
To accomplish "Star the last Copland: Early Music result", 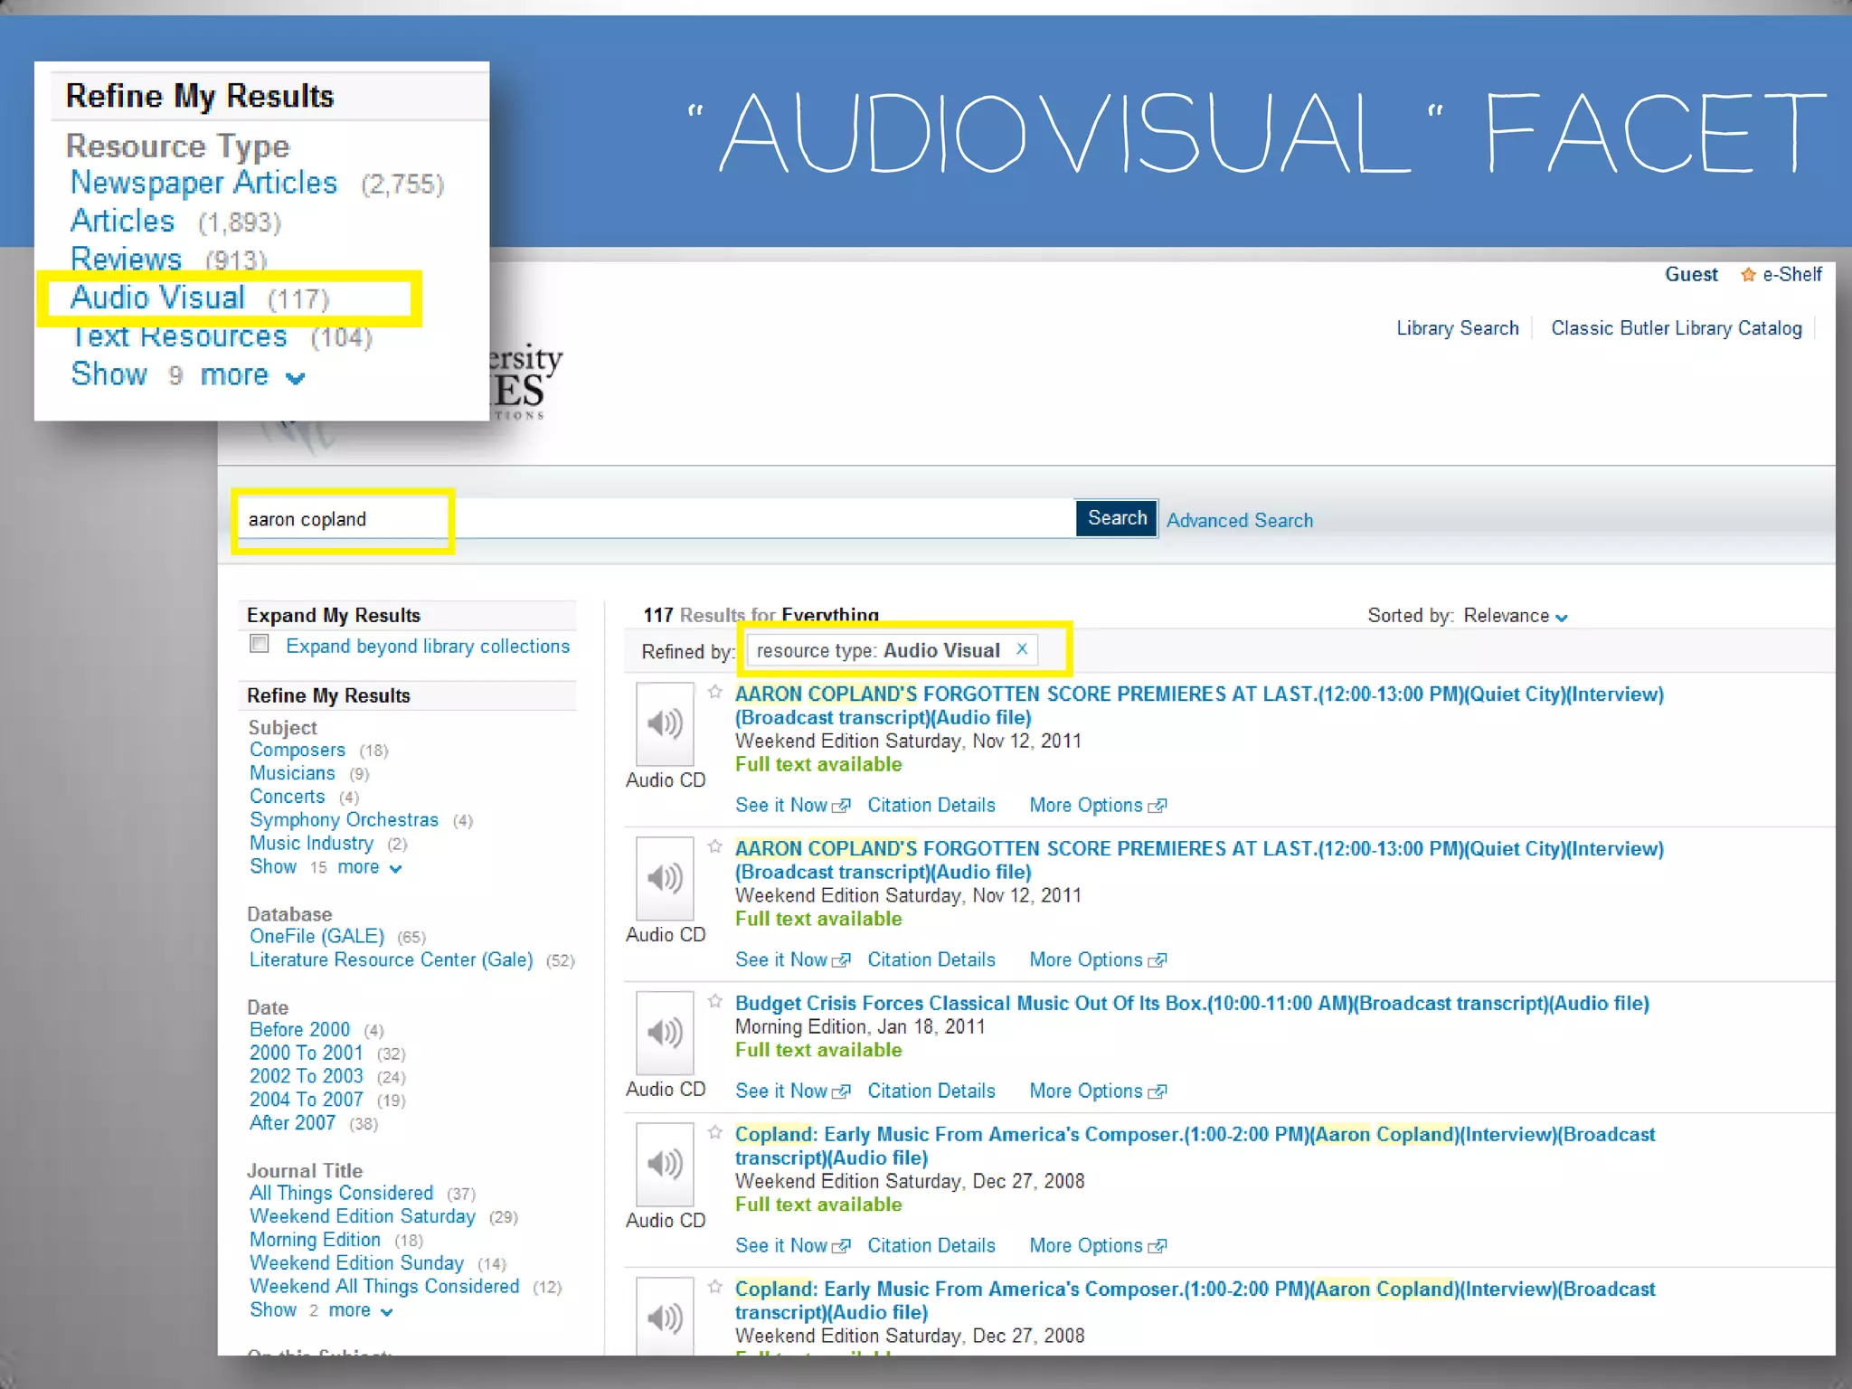I will click(x=715, y=1288).
